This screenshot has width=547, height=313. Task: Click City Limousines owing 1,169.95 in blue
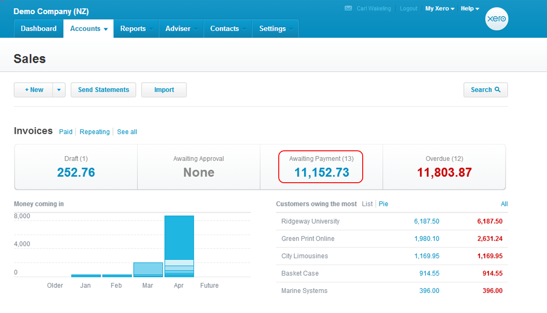[427, 256]
